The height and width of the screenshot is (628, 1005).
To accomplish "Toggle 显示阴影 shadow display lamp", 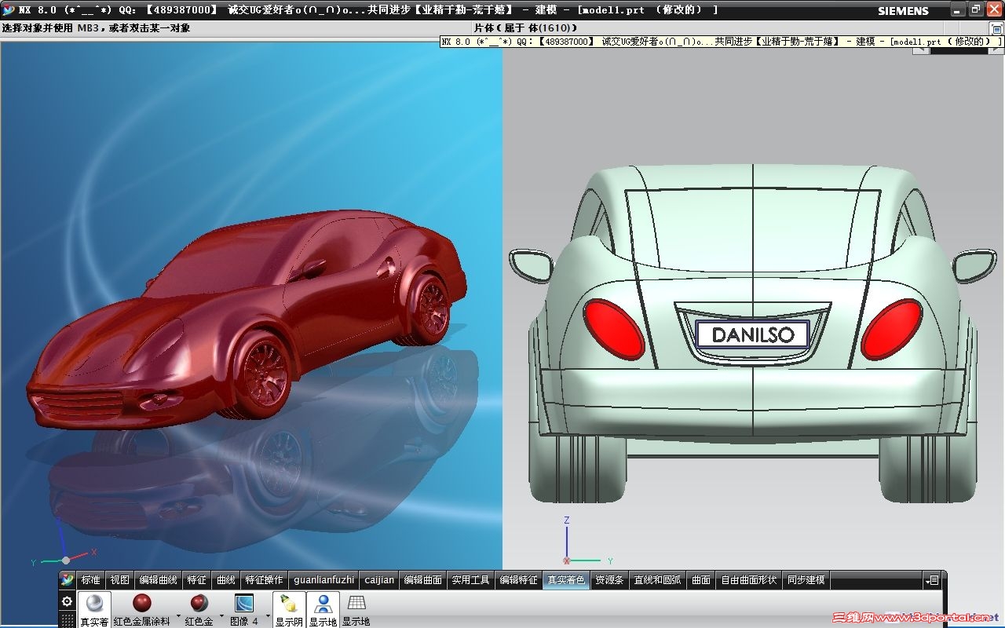I will pos(289,609).
